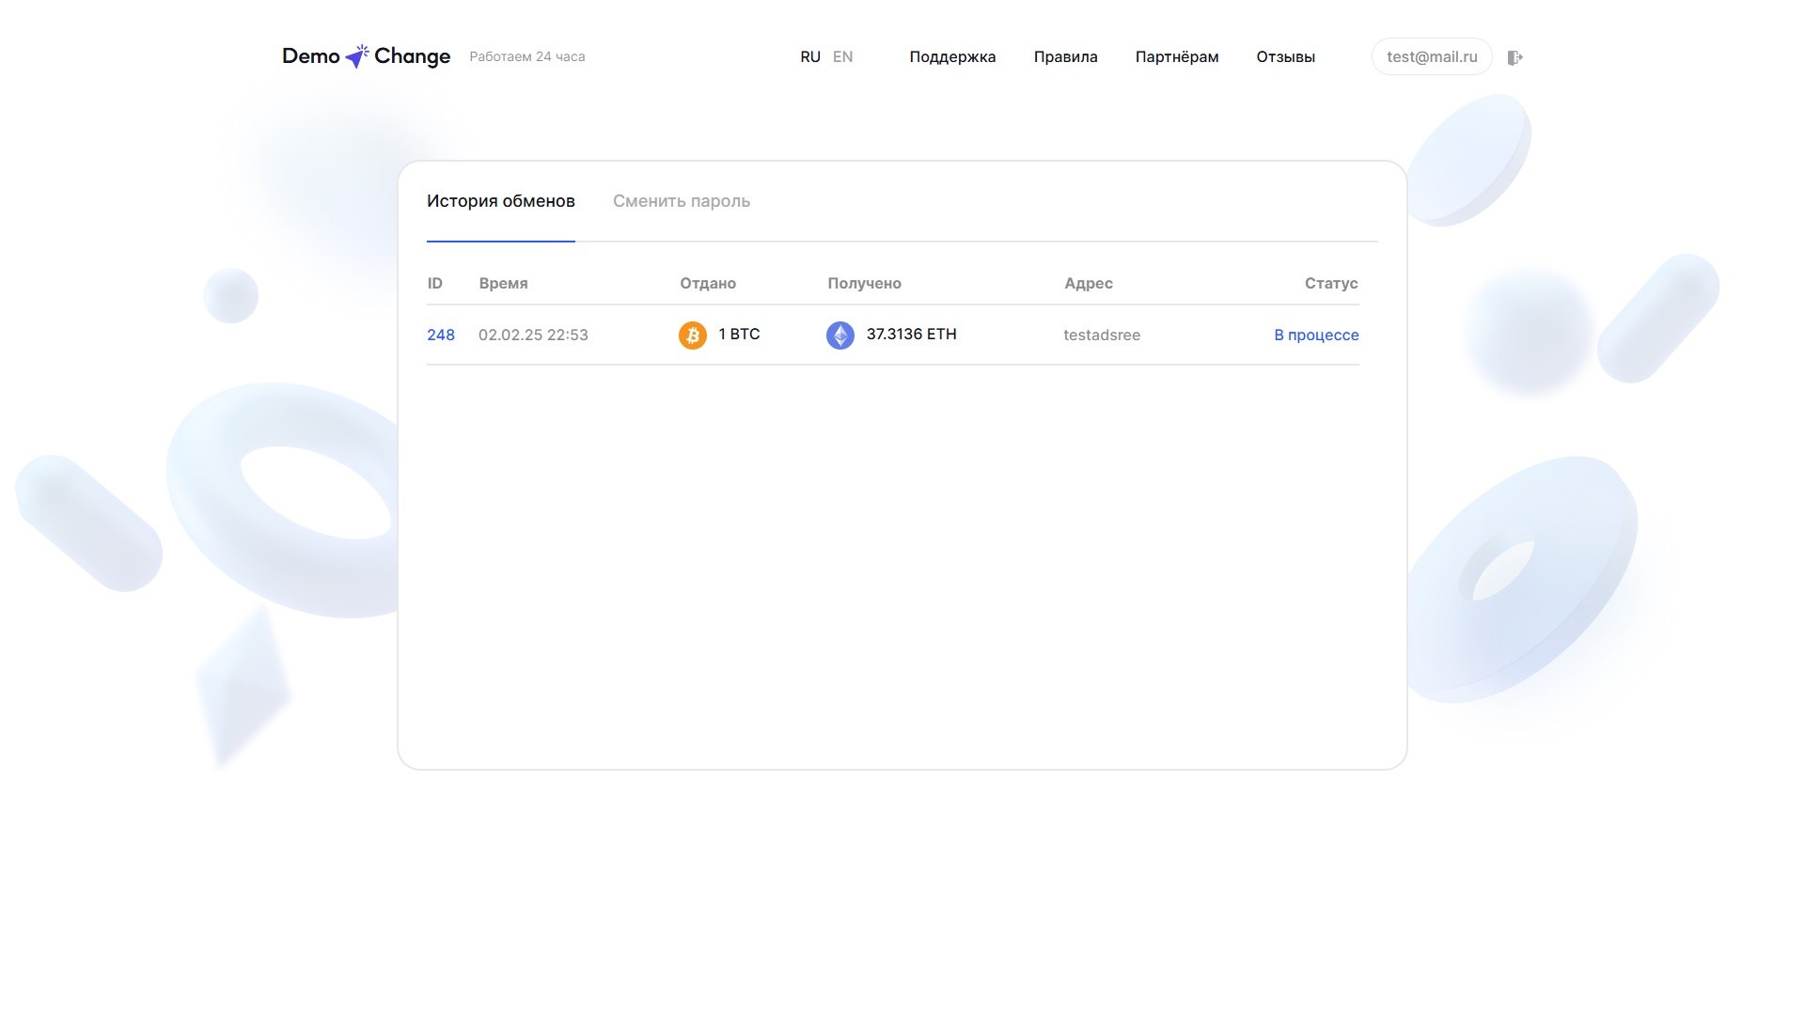
Task: Click the 02.02.25 22:53 timestamp
Action: coord(532,336)
